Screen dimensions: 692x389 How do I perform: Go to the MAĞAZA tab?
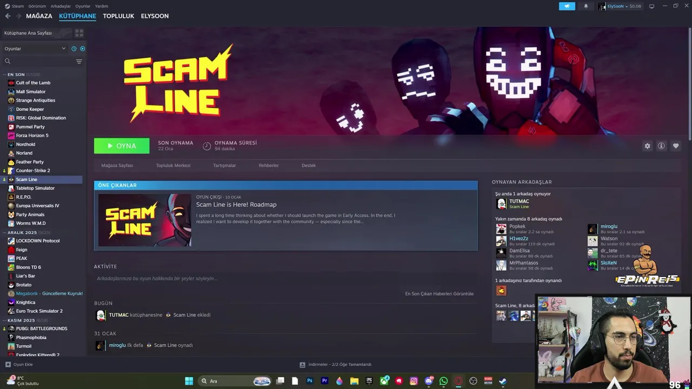(39, 16)
